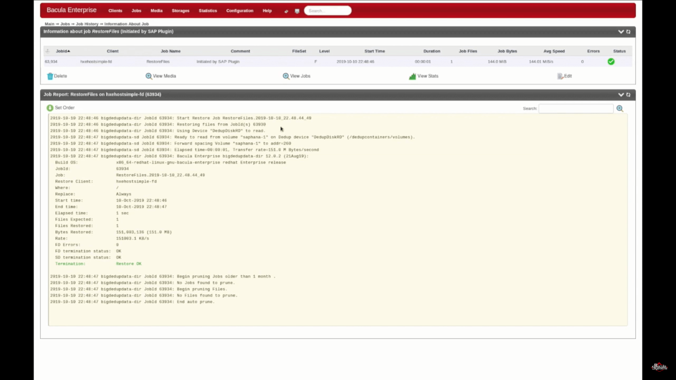
Task: Go to Job History in breadcrumb
Action: click(x=87, y=24)
